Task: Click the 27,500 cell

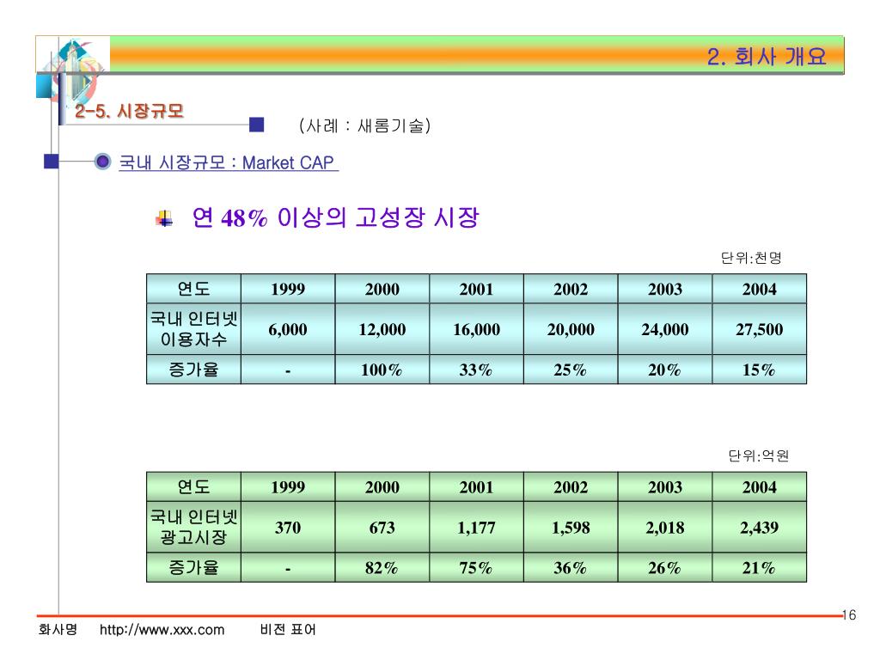Action: (x=760, y=329)
